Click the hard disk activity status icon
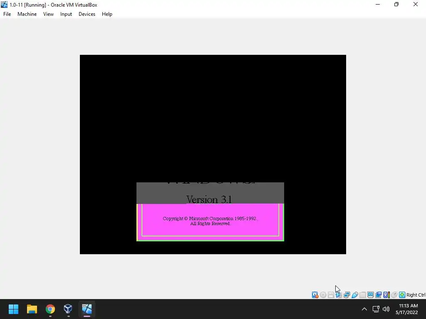This screenshot has height=319, width=426. [x=315, y=294]
